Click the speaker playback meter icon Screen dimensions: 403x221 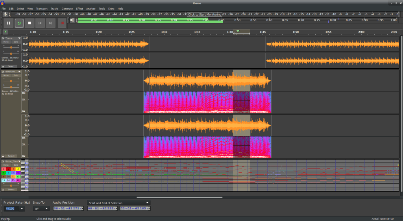click(x=72, y=20)
